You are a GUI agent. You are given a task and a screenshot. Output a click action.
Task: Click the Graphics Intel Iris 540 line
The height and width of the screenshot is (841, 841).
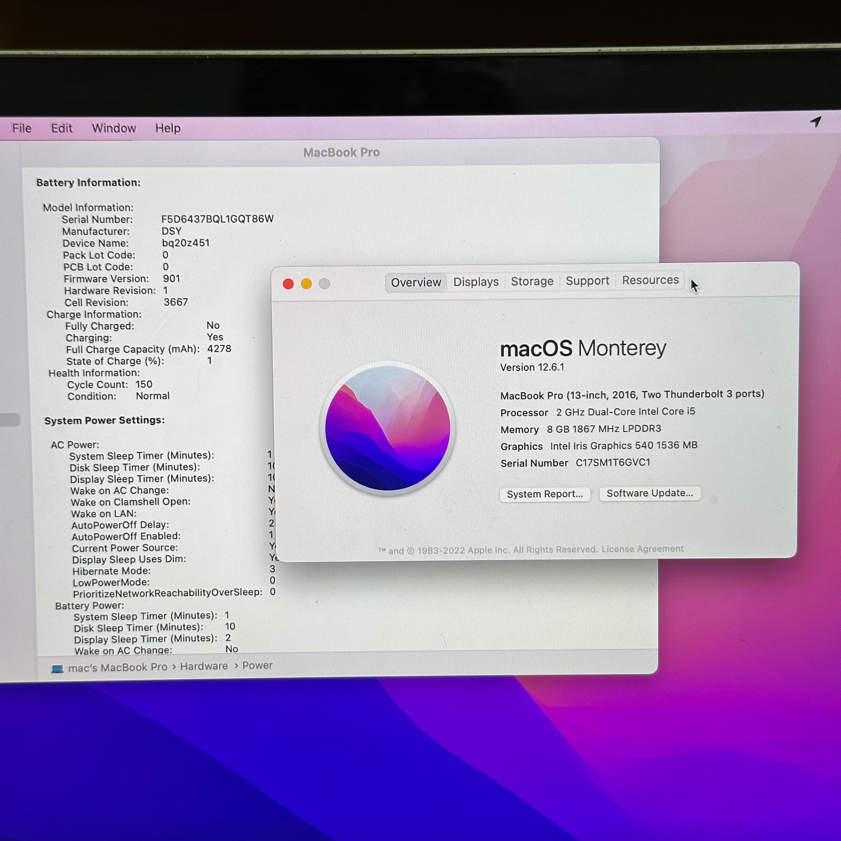[x=599, y=446]
